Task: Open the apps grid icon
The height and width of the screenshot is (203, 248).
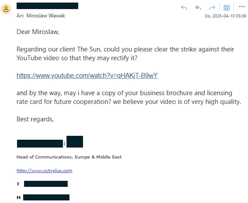Action: click(x=226, y=8)
